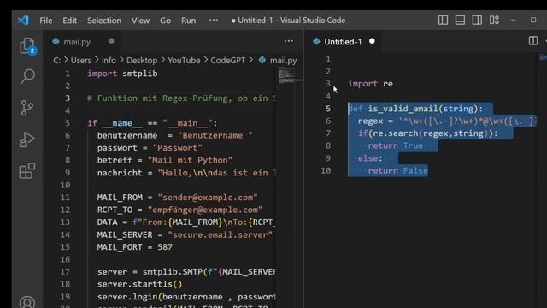This screenshot has width=547, height=308.
Task: Open the Explorer view in activity bar
Action: (27, 45)
